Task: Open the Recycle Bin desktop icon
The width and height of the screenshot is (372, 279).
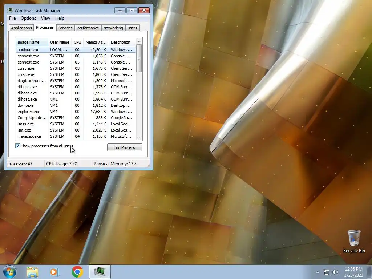Action: tap(354, 241)
